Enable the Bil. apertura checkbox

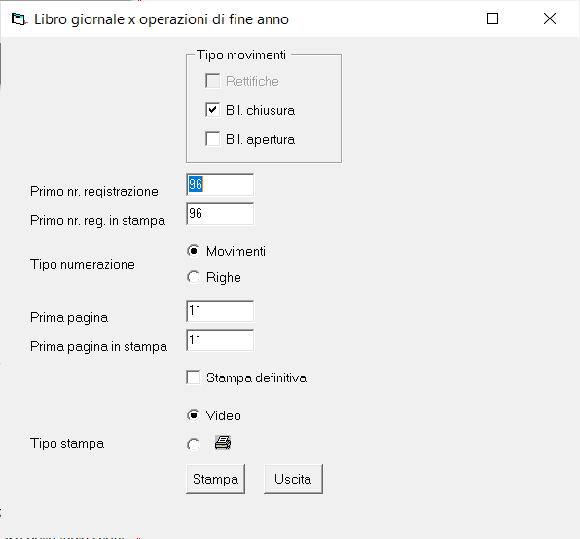213,139
